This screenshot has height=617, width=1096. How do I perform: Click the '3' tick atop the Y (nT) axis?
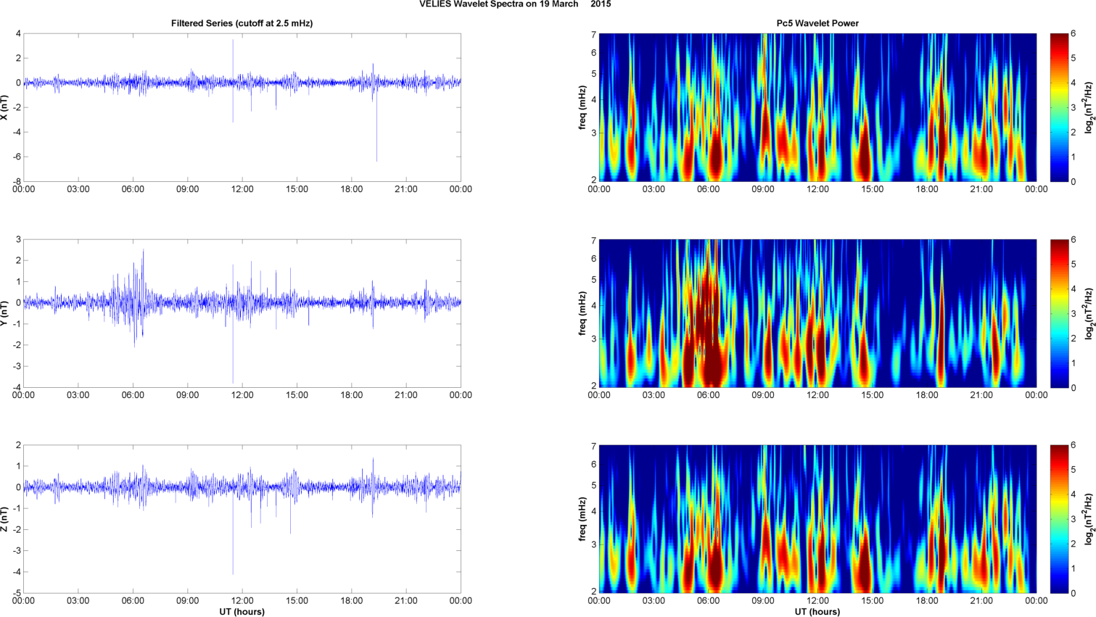pos(19,239)
